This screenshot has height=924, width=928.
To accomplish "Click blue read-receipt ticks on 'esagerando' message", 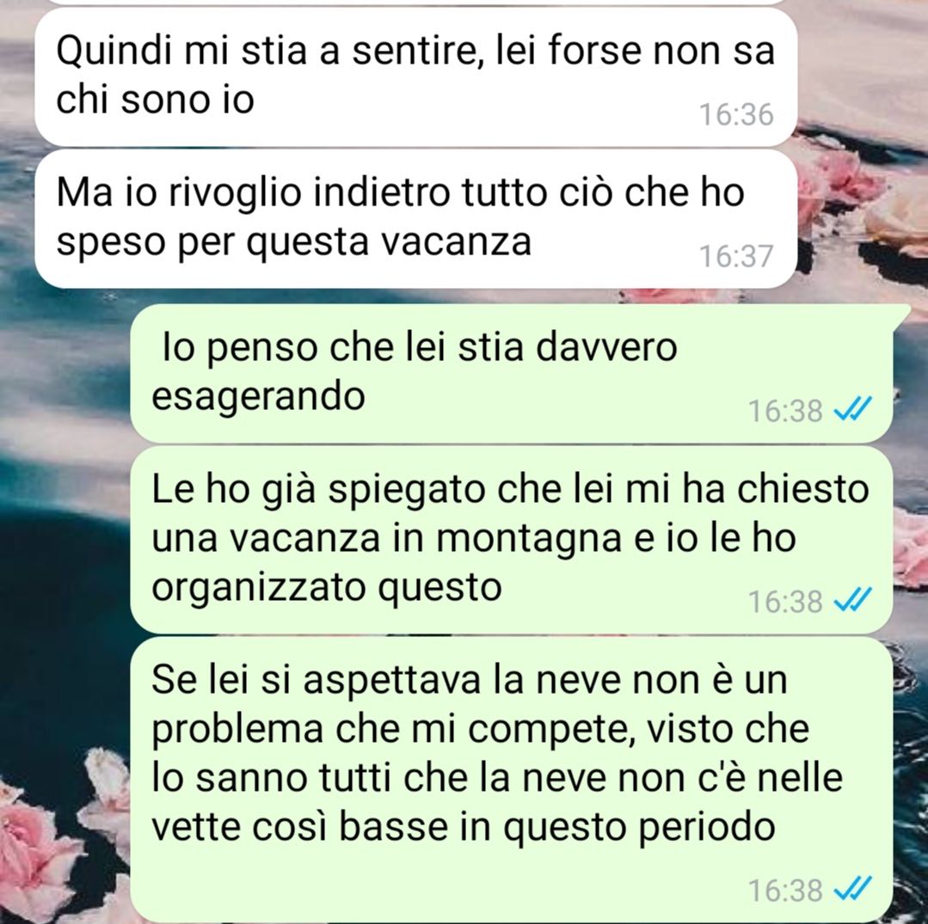I will click(x=852, y=409).
